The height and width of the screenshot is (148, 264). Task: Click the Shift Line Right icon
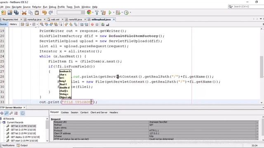click(86, 25)
